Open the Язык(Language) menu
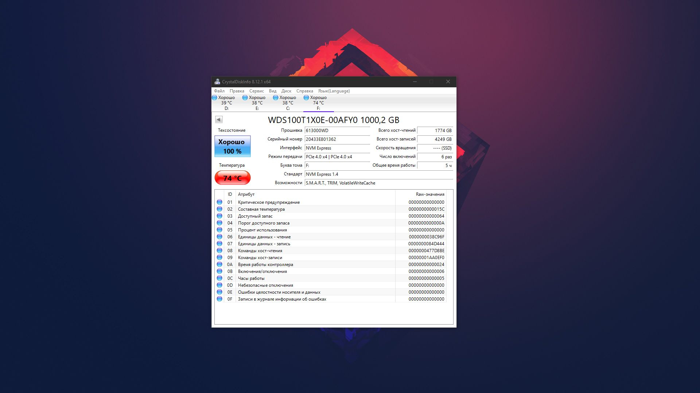 334,91
